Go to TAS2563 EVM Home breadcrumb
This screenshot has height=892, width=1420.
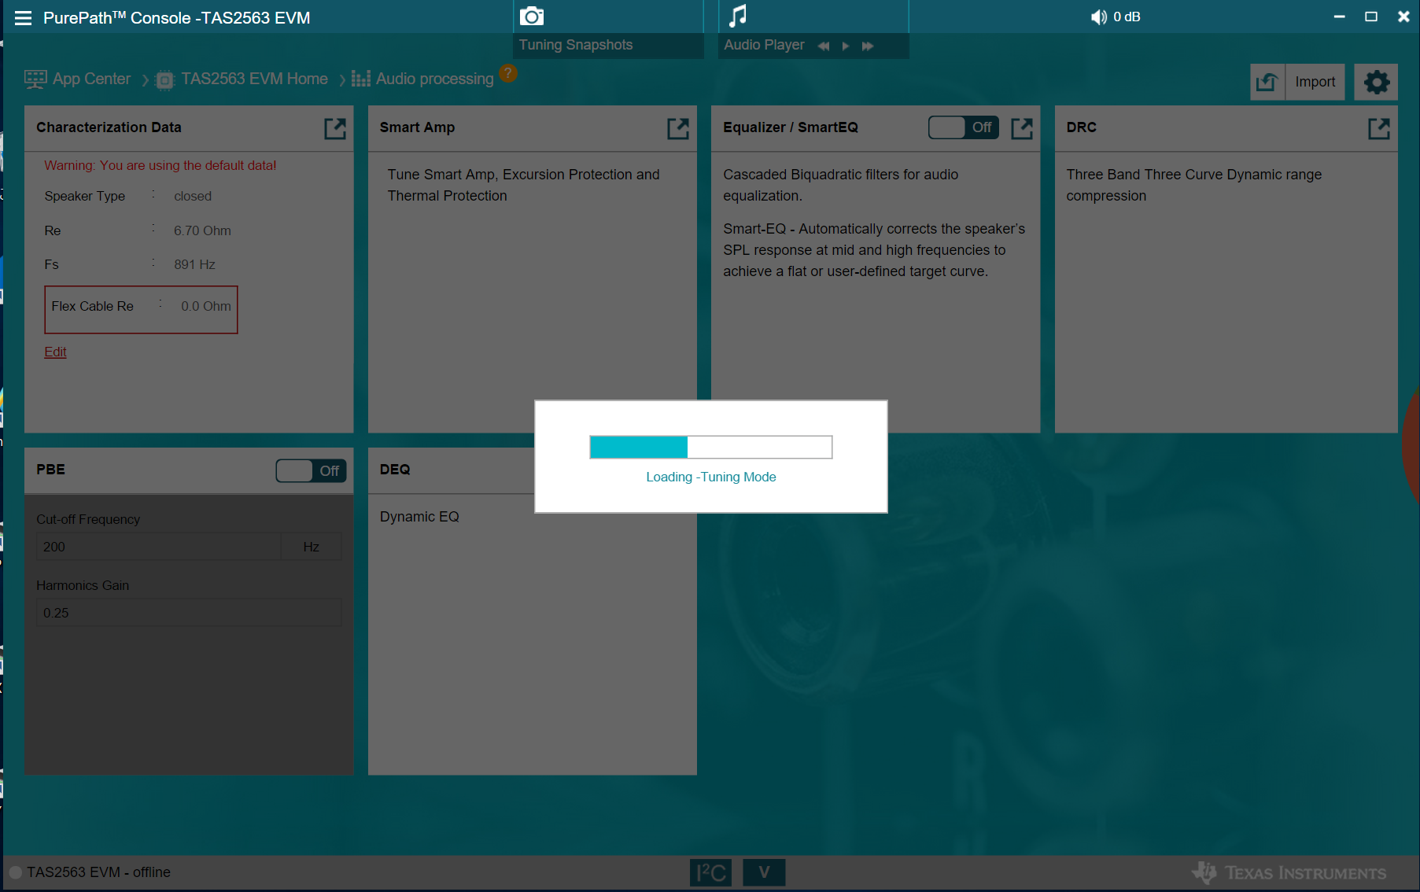click(x=243, y=79)
